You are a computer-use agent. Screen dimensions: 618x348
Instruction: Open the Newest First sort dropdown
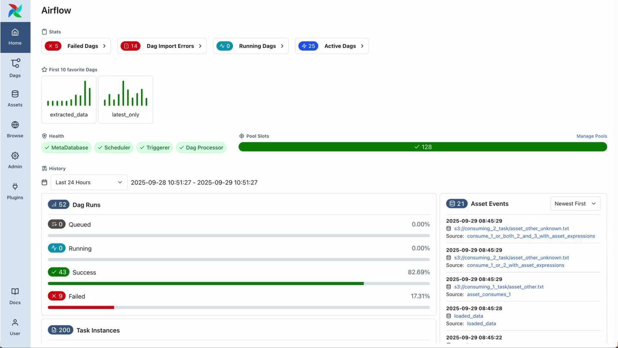click(576, 204)
